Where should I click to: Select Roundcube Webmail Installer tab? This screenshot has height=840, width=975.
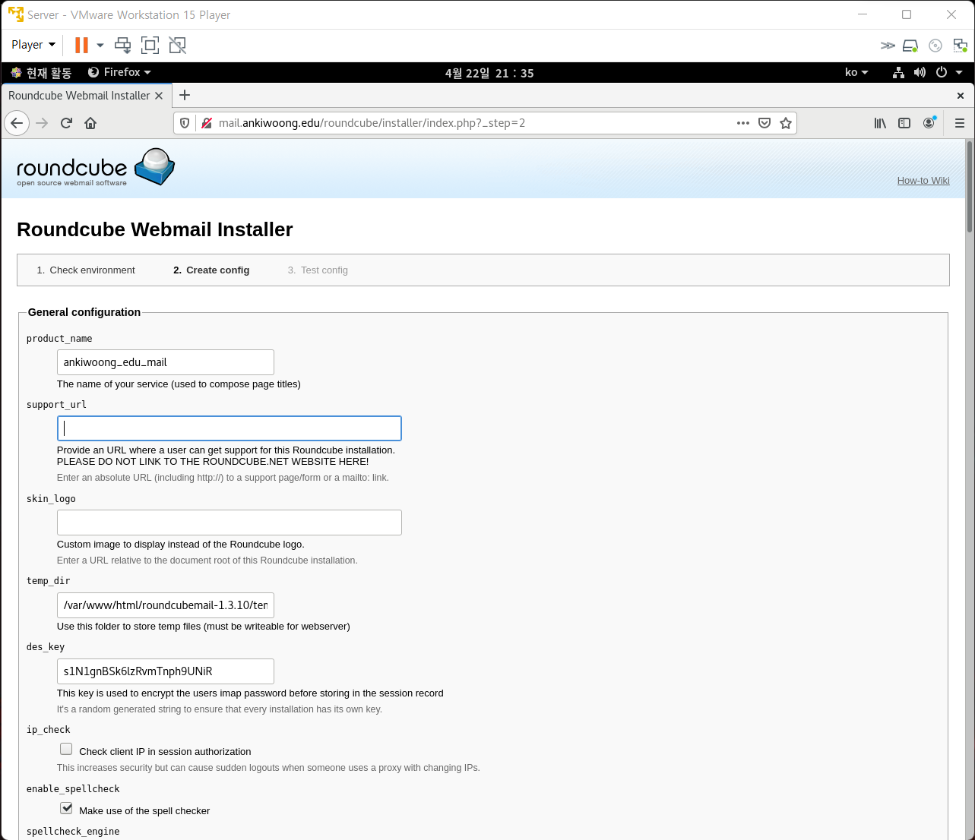(x=79, y=96)
